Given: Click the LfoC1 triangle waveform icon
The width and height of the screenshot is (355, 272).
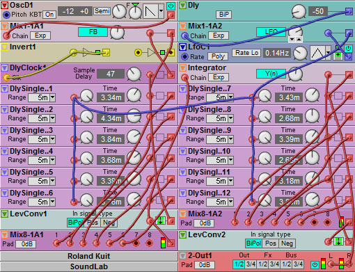Looking at the screenshot, I should tap(317, 53).
